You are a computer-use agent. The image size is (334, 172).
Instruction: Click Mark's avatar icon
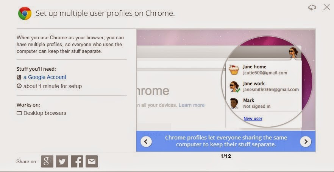(234, 103)
